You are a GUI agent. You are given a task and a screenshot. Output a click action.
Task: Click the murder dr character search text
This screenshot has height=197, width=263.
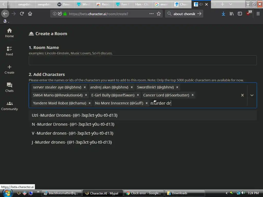pos(161,103)
